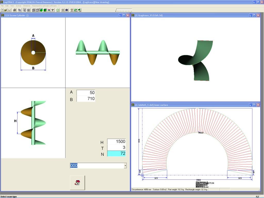Viewport: 264px width, 198px height.
Task: Click the 321 dimension label
Action: (156, 178)
